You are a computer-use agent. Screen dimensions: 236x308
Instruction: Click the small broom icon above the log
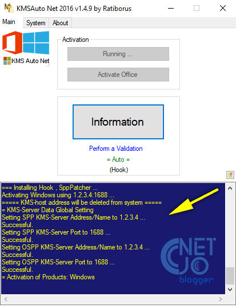pos(230,174)
